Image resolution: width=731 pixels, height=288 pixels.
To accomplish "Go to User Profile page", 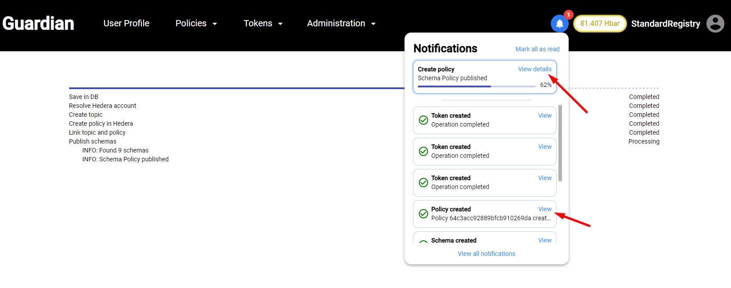I will [126, 24].
